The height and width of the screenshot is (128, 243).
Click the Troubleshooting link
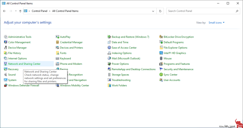pyautogui.click(x=121, y=80)
